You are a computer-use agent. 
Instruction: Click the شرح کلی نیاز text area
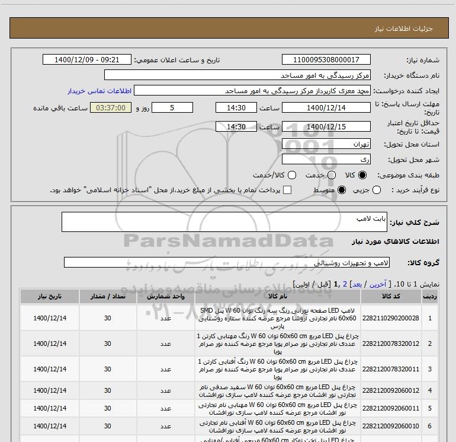pyautogui.click(x=224, y=222)
